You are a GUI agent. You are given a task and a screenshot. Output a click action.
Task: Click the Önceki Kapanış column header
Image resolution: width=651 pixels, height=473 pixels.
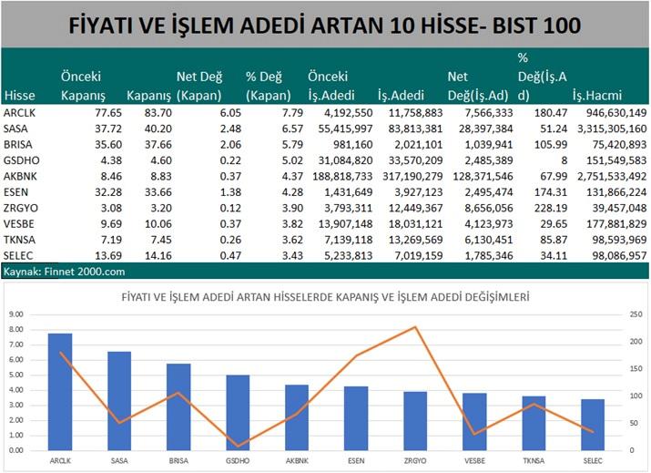(x=83, y=86)
